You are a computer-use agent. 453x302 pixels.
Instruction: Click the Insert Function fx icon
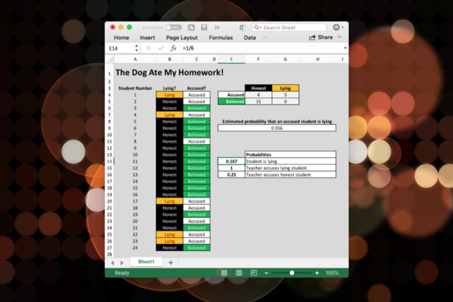point(174,48)
